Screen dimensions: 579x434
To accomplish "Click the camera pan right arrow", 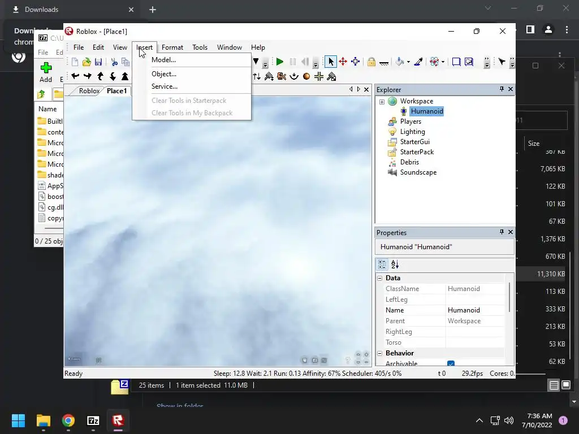I will pyautogui.click(x=88, y=76).
